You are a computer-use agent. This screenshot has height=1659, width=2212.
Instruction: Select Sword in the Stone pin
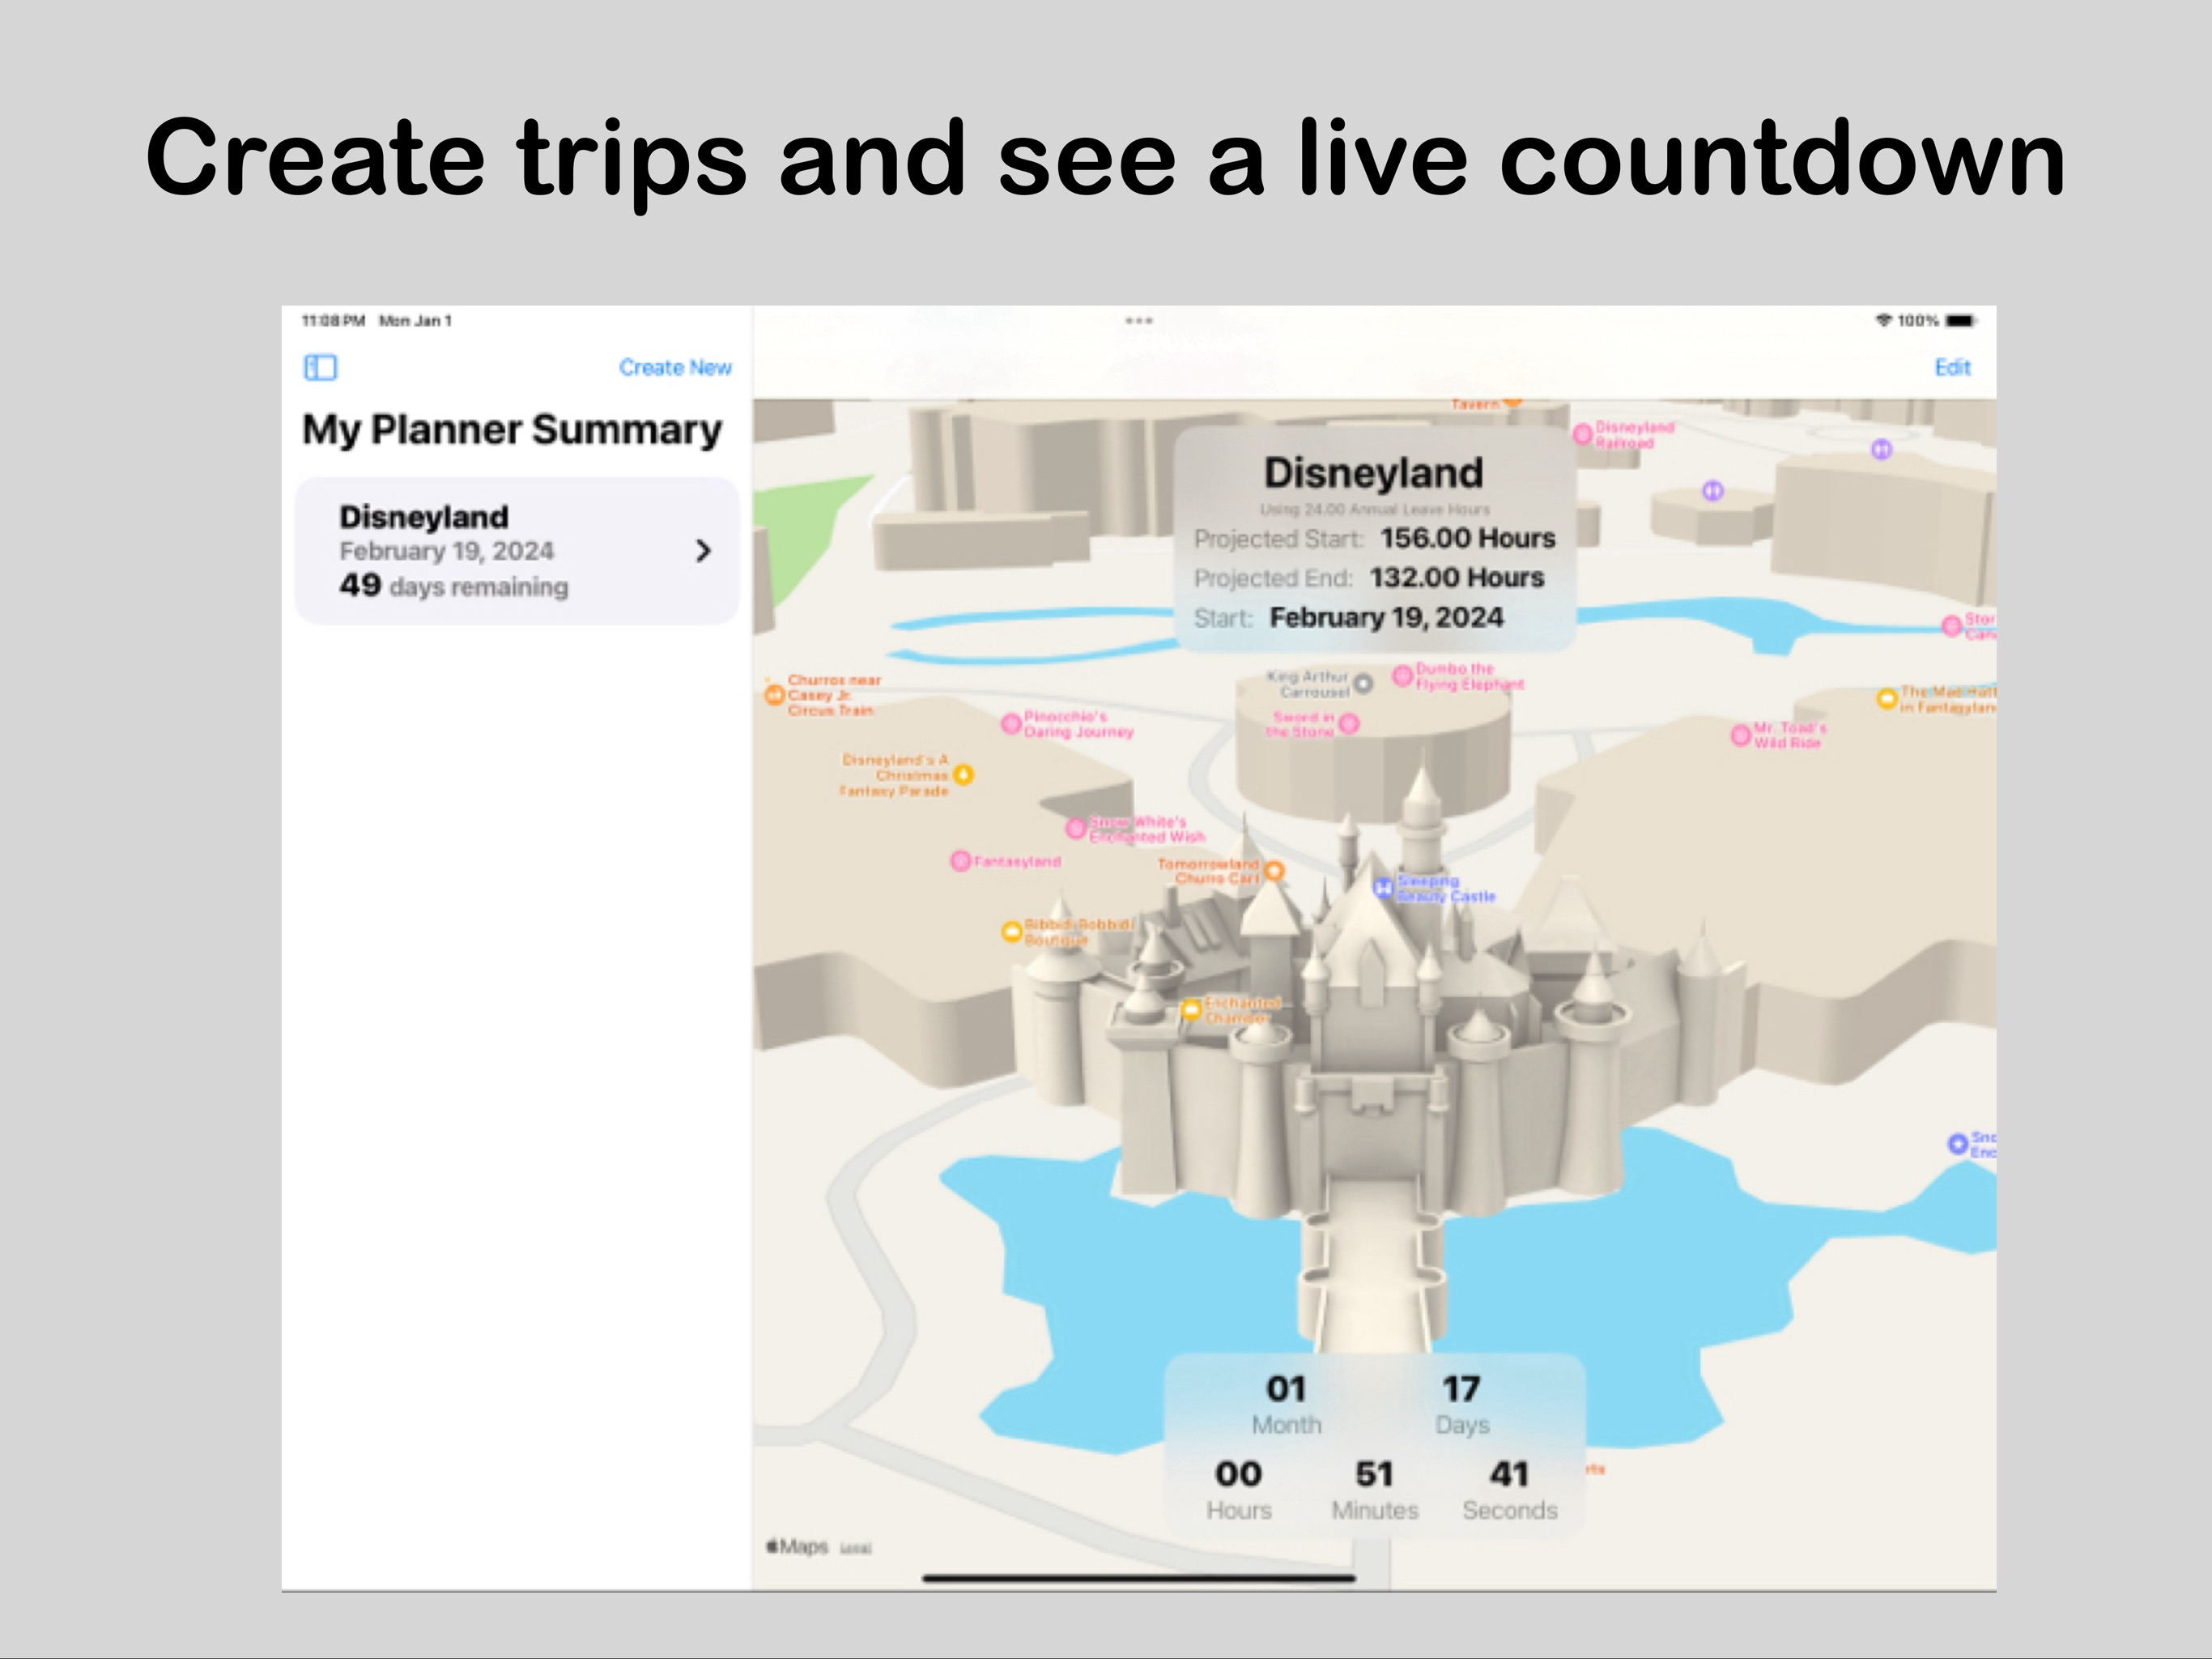1349,723
